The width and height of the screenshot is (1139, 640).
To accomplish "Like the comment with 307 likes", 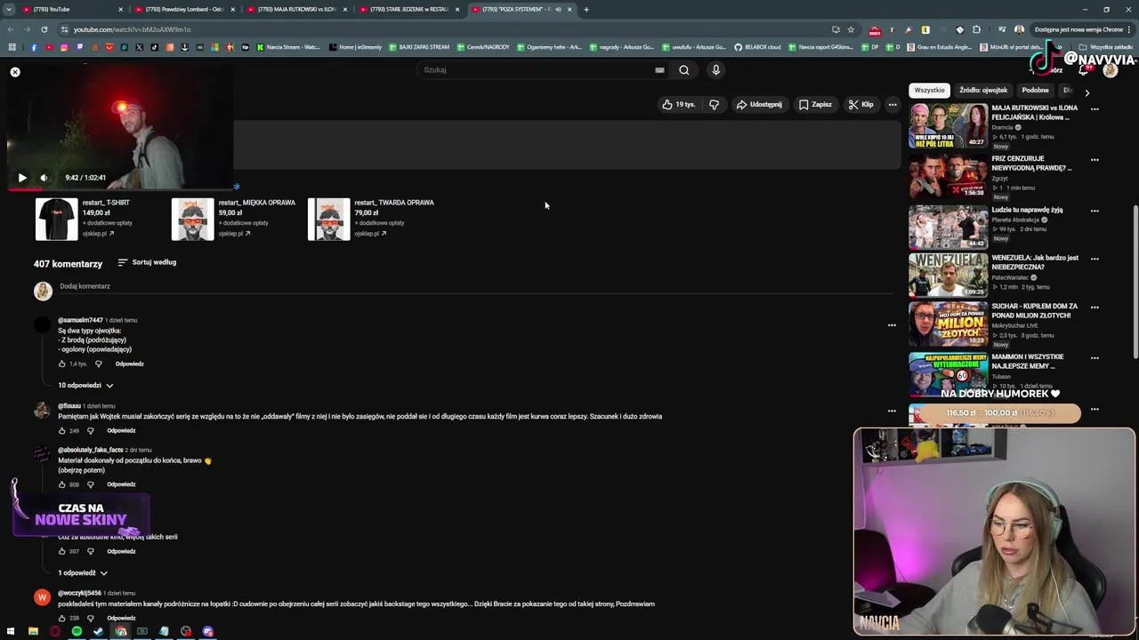I will pos(62,551).
